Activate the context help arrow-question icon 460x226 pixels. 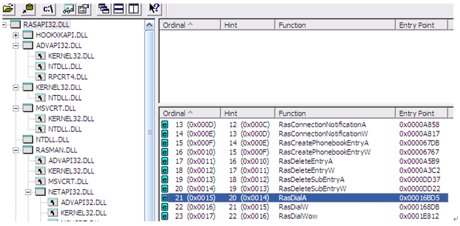tap(154, 9)
